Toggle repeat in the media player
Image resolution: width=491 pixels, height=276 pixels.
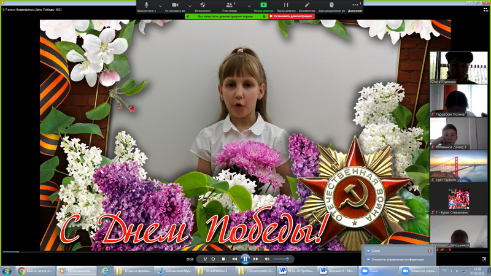(213, 259)
